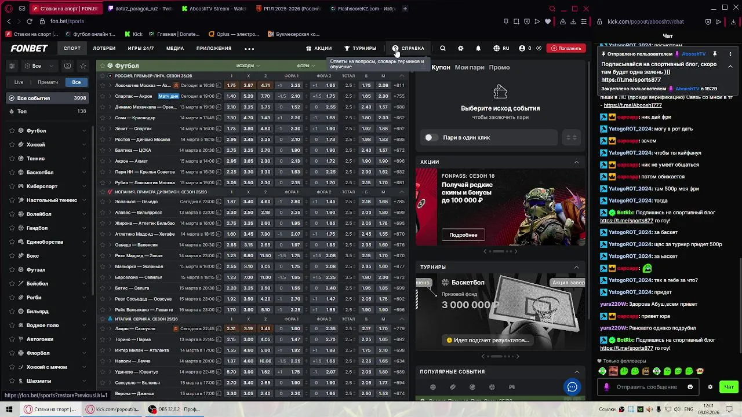Collapse the Турниры panel
Image resolution: width=742 pixels, height=417 pixels.
click(576, 267)
